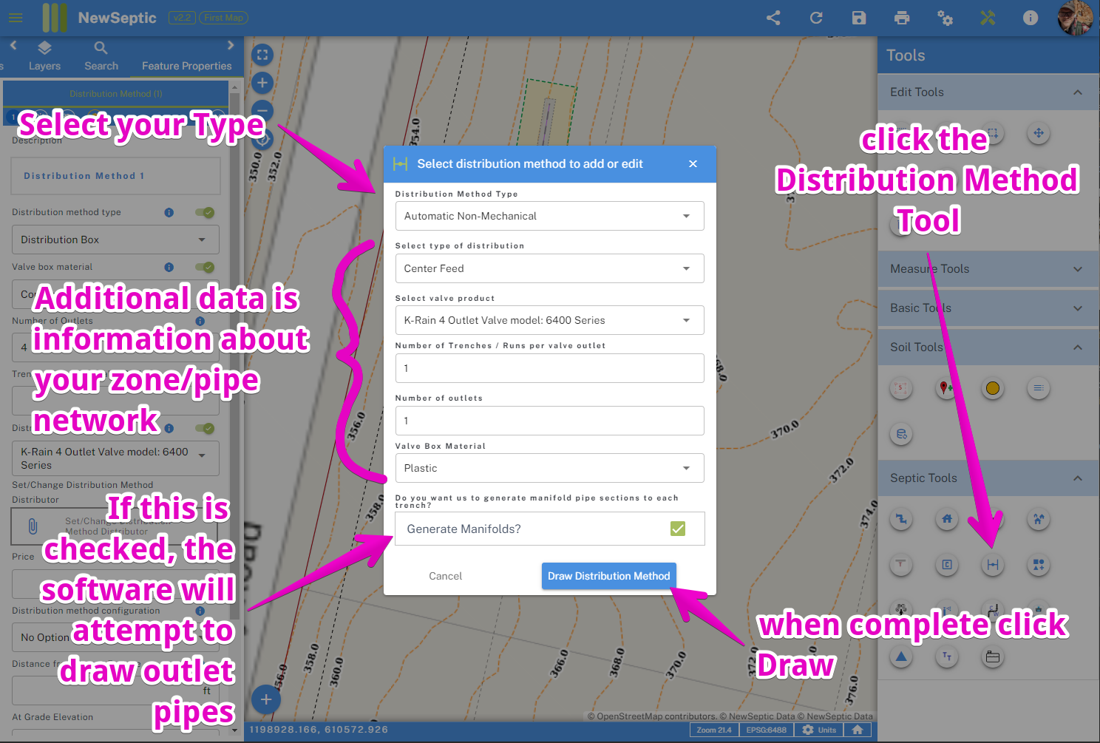Open the Settings gears icon in the header
1100x743 pixels.
945,18
